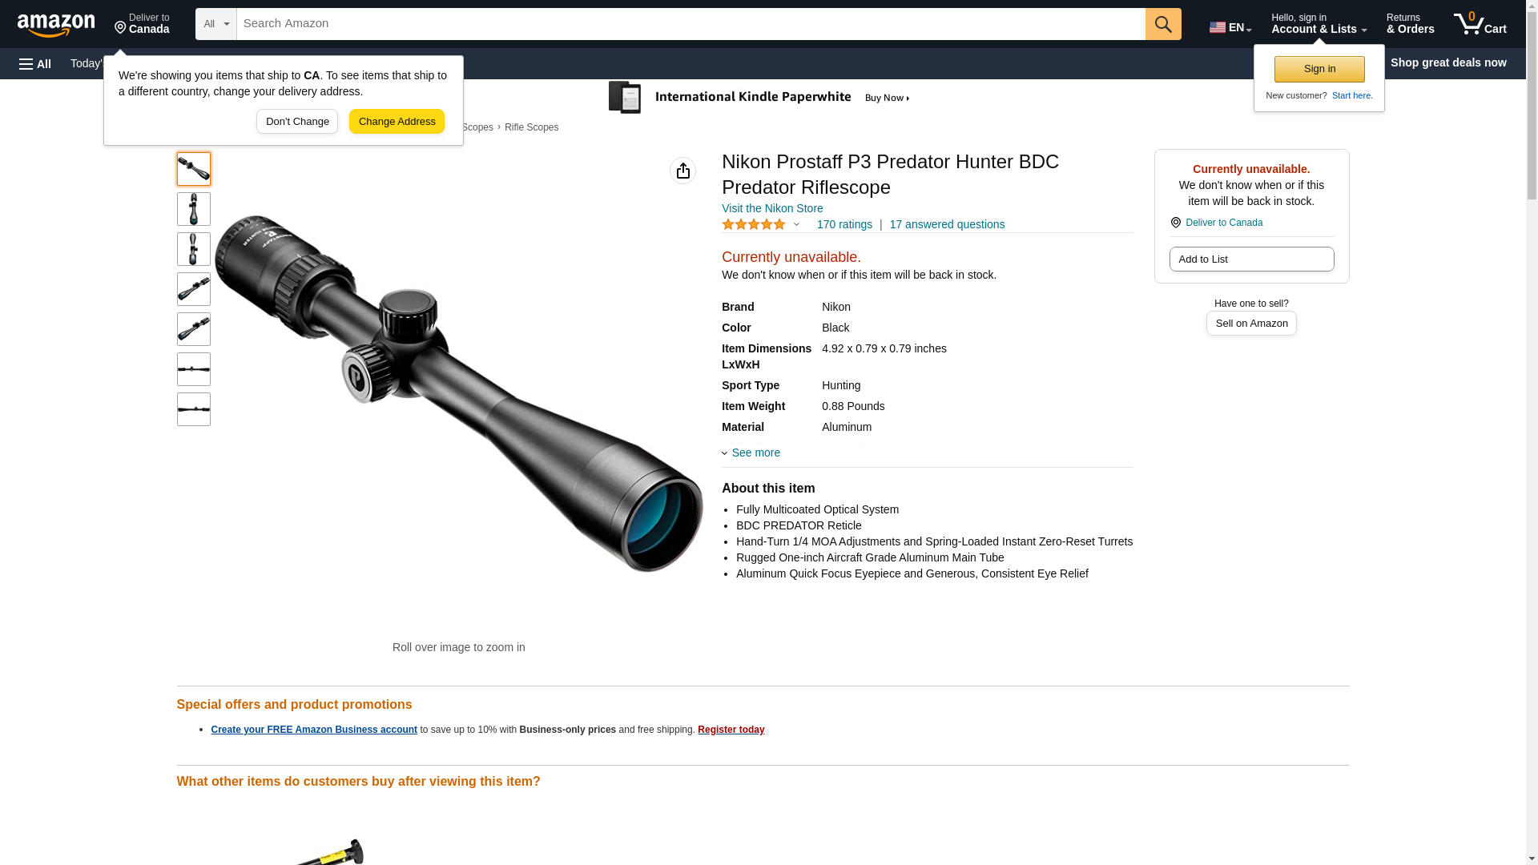Click the star rating icons
The height and width of the screenshot is (865, 1538).
pos(754,225)
